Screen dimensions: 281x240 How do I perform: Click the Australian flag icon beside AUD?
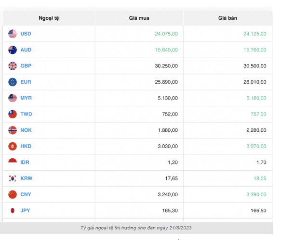coord(13,50)
